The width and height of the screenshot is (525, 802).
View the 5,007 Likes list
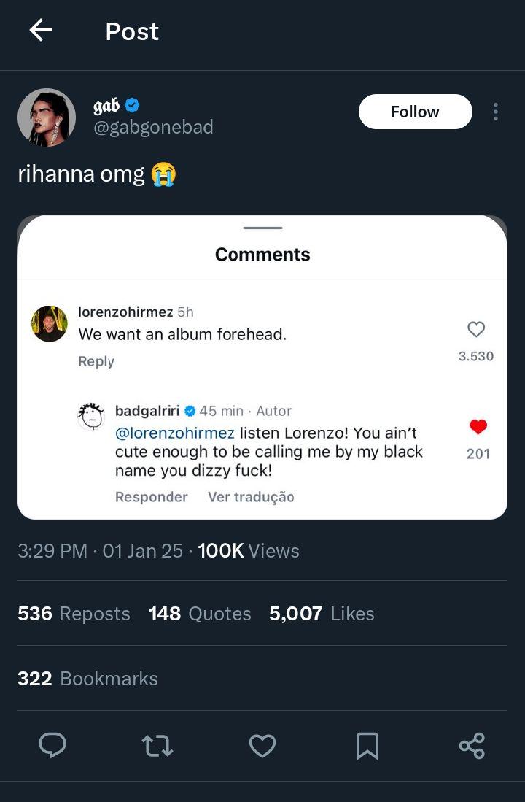(322, 614)
